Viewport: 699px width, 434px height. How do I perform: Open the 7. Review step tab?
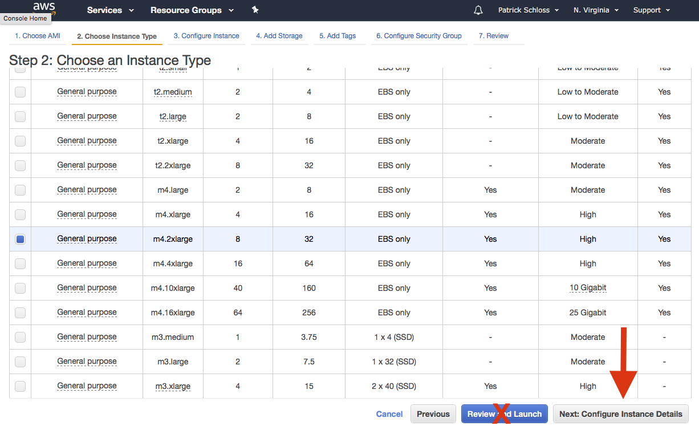493,35
